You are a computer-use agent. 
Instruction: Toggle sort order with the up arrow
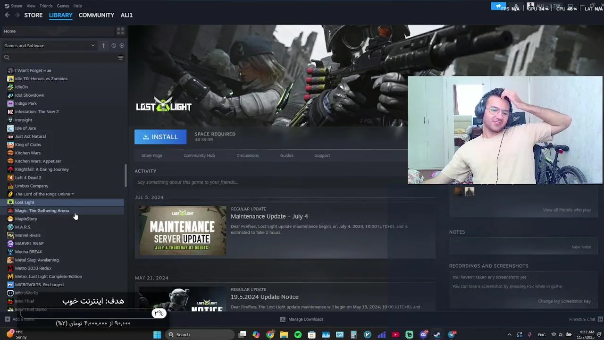(103, 46)
